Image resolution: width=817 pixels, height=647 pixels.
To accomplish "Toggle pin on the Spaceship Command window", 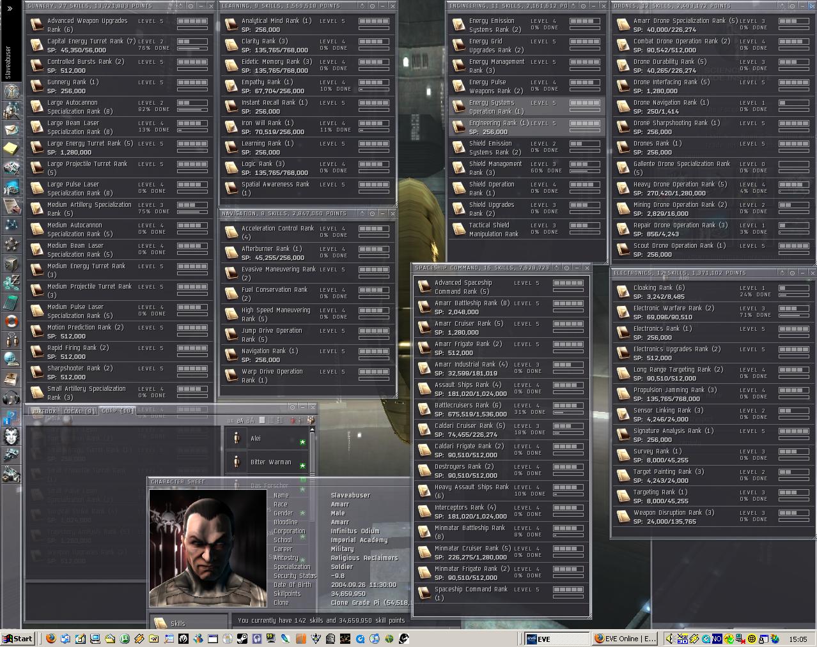I will [x=566, y=268].
